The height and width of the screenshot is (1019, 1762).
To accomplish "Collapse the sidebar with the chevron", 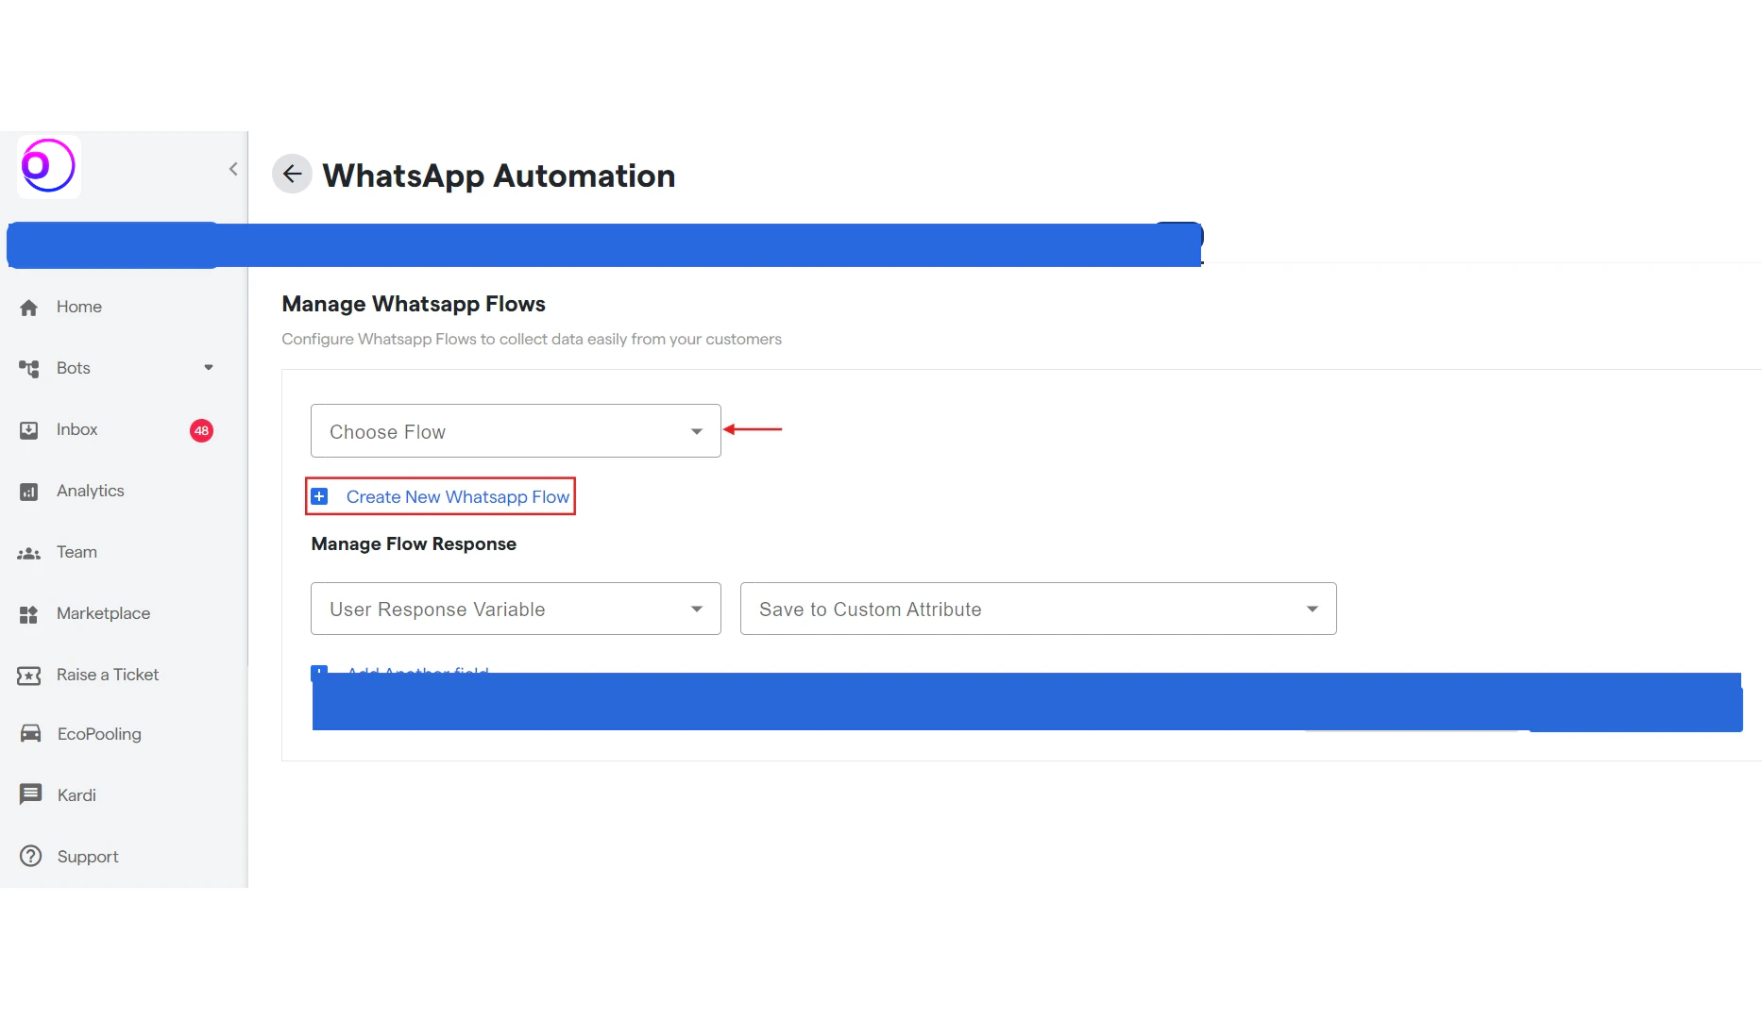I will click(233, 169).
